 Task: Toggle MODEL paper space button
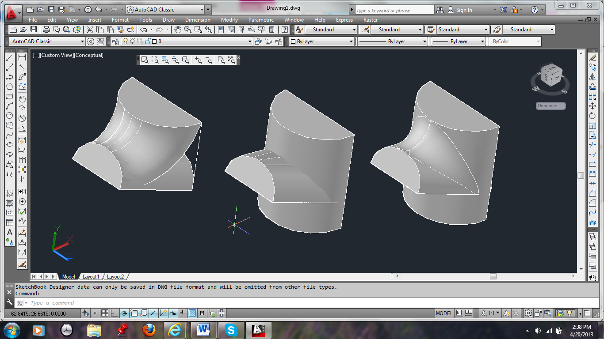[444, 313]
